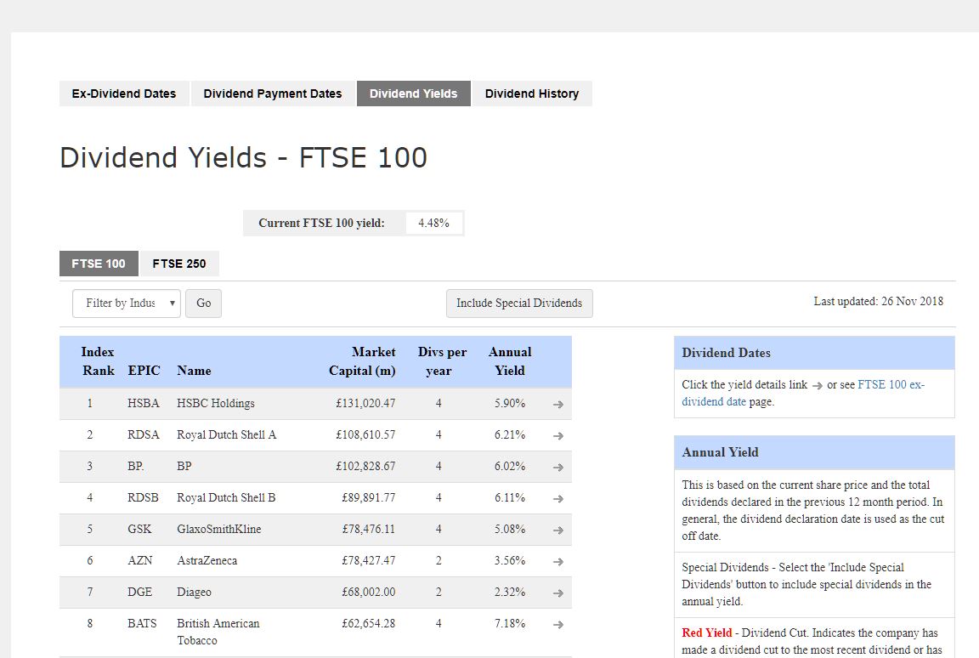Click the AZN ticker cell
Screen dimensions: 979x658
click(x=140, y=560)
